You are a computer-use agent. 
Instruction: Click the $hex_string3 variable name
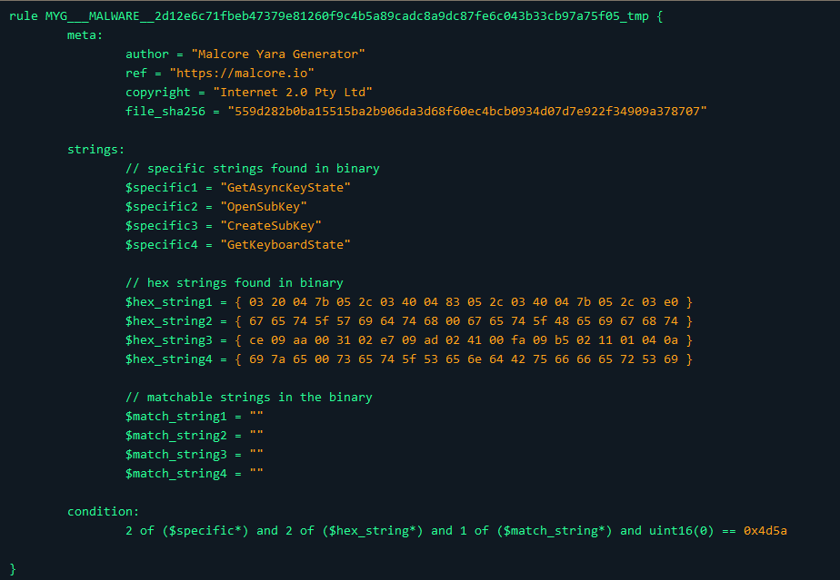169,339
